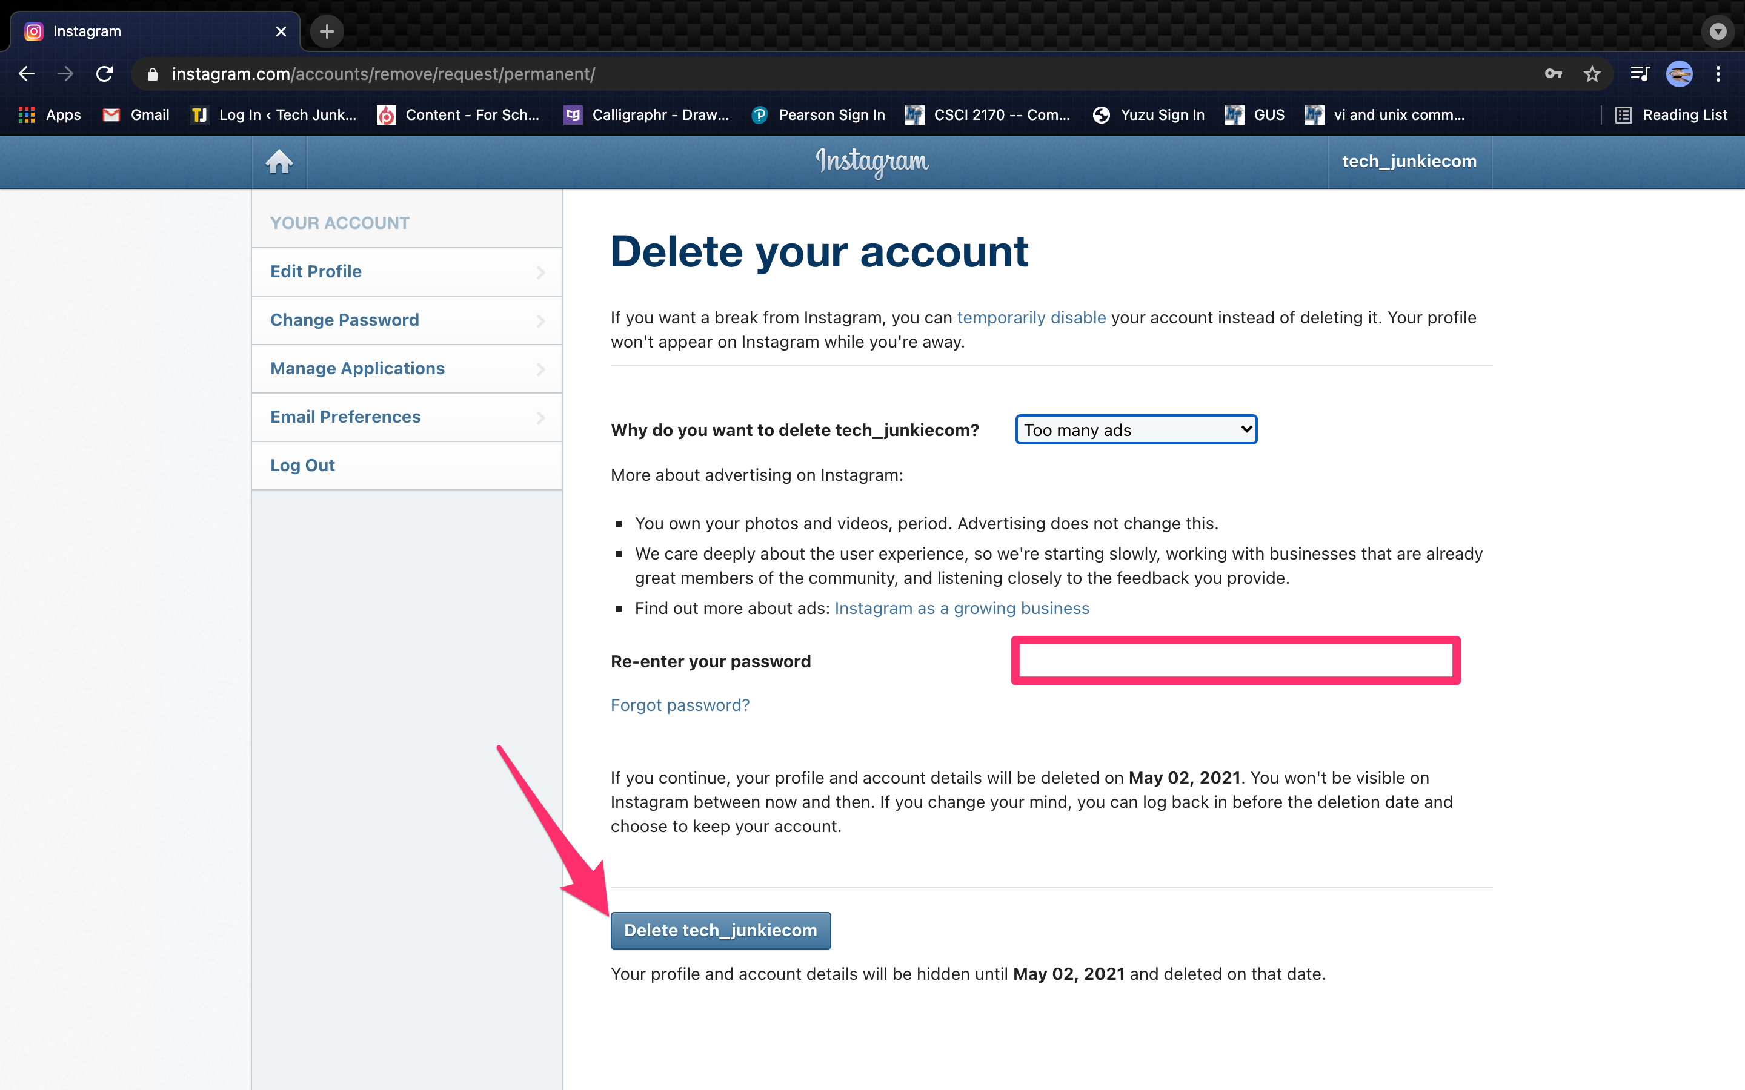Click the Forgot password? link

680,705
